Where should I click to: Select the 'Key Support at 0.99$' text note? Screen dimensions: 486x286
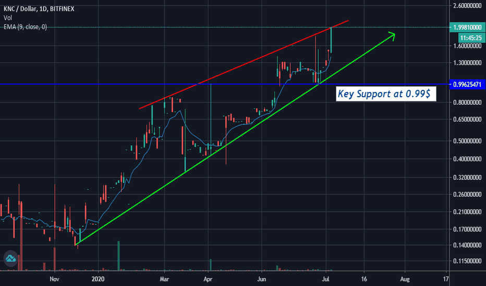click(x=386, y=94)
